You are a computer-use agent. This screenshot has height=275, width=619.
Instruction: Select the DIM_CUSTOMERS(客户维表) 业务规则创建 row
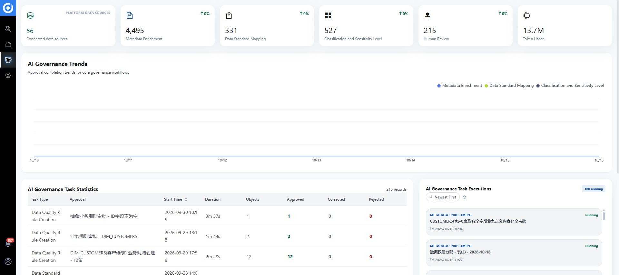click(217, 257)
